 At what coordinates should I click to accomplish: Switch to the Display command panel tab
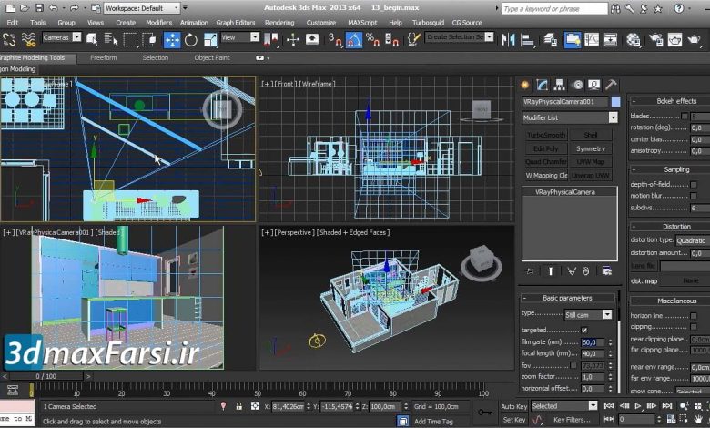594,85
